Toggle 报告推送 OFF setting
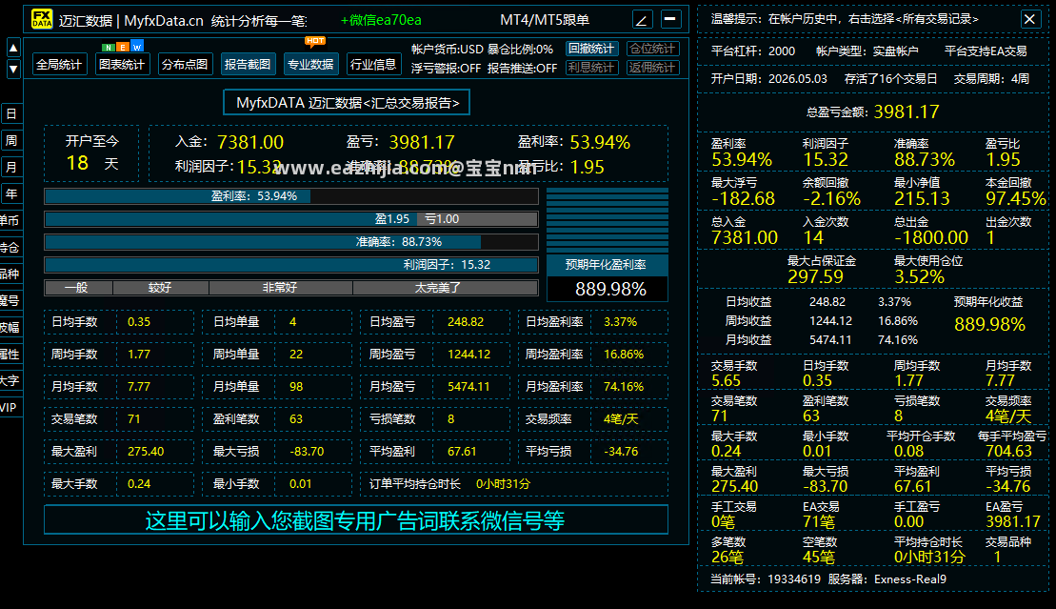 (x=522, y=68)
